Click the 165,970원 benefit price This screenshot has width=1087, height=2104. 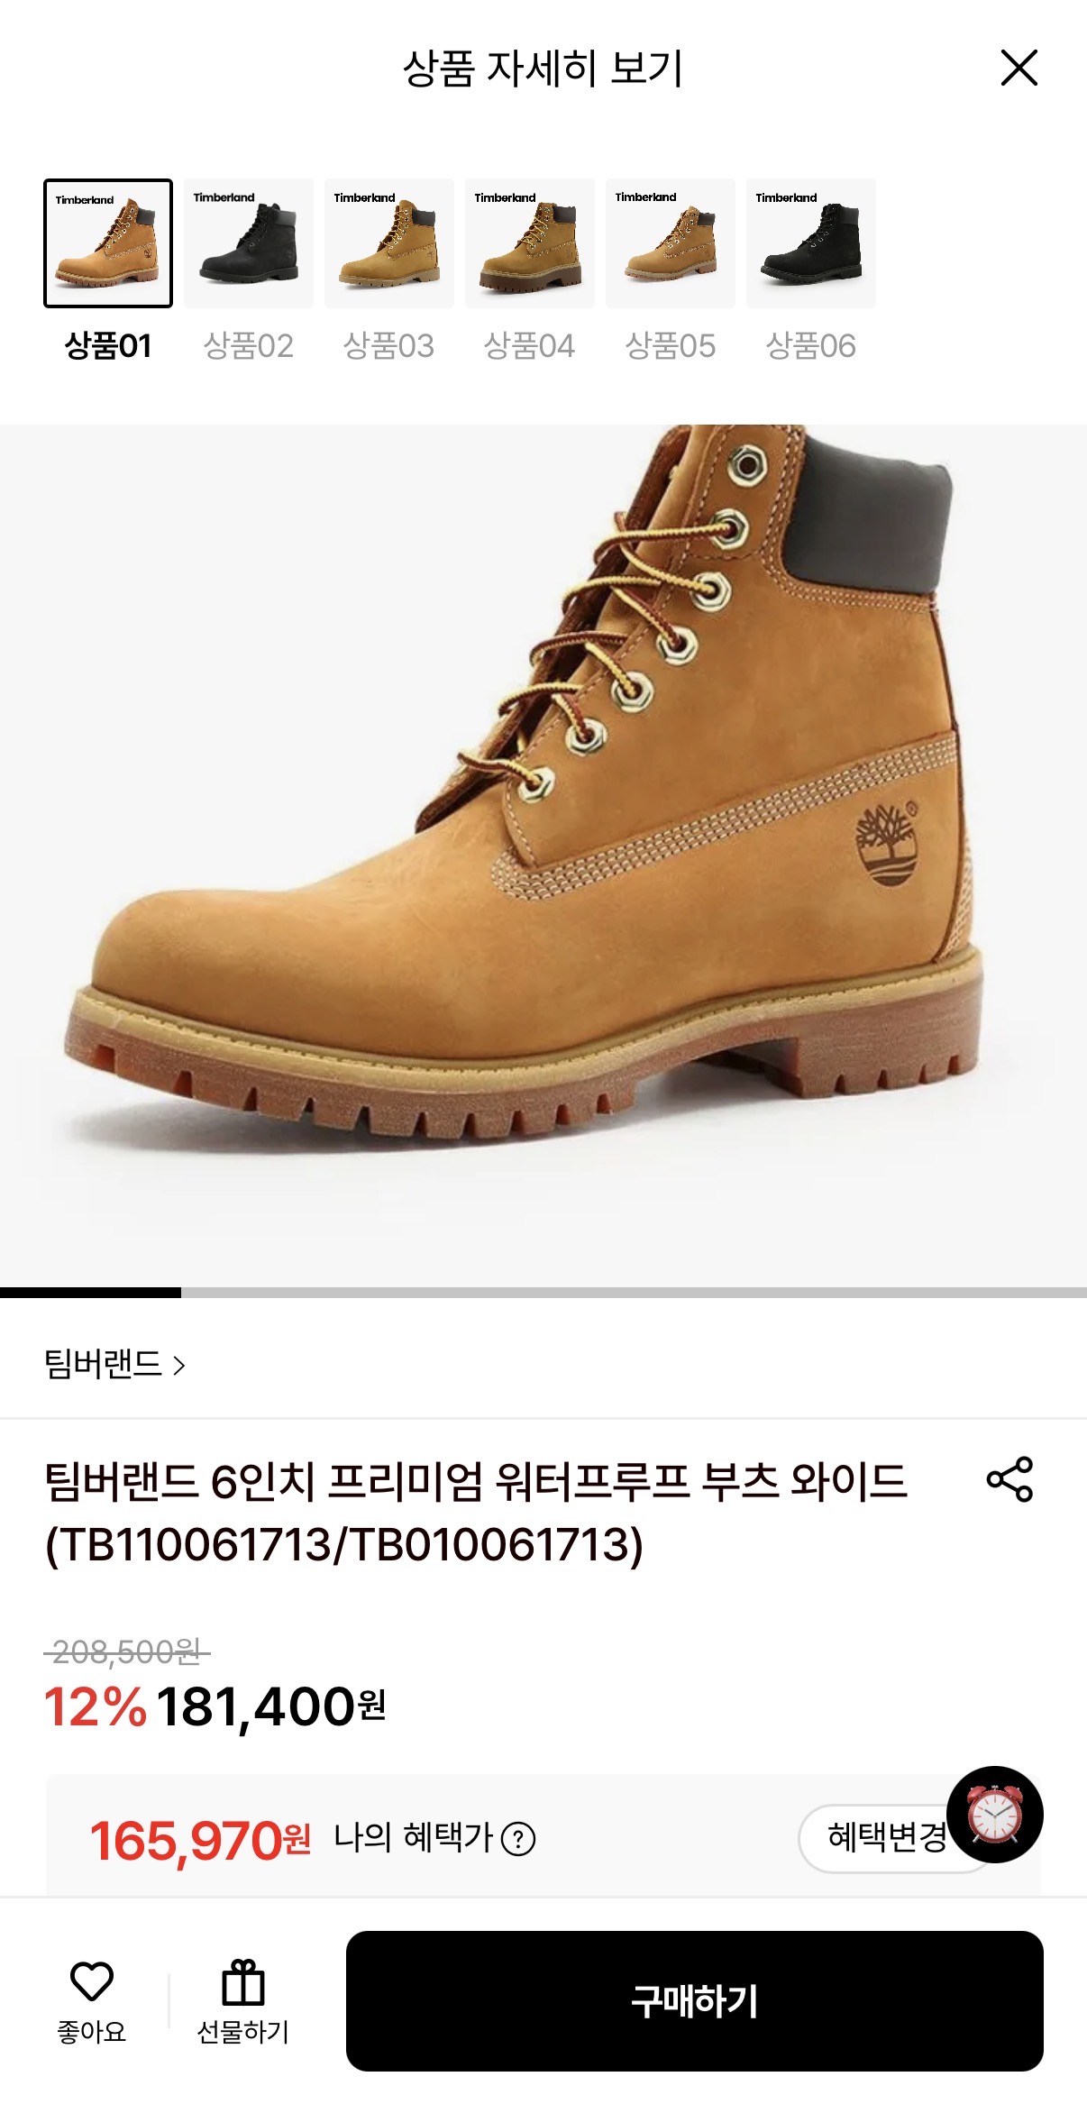[x=200, y=1840]
